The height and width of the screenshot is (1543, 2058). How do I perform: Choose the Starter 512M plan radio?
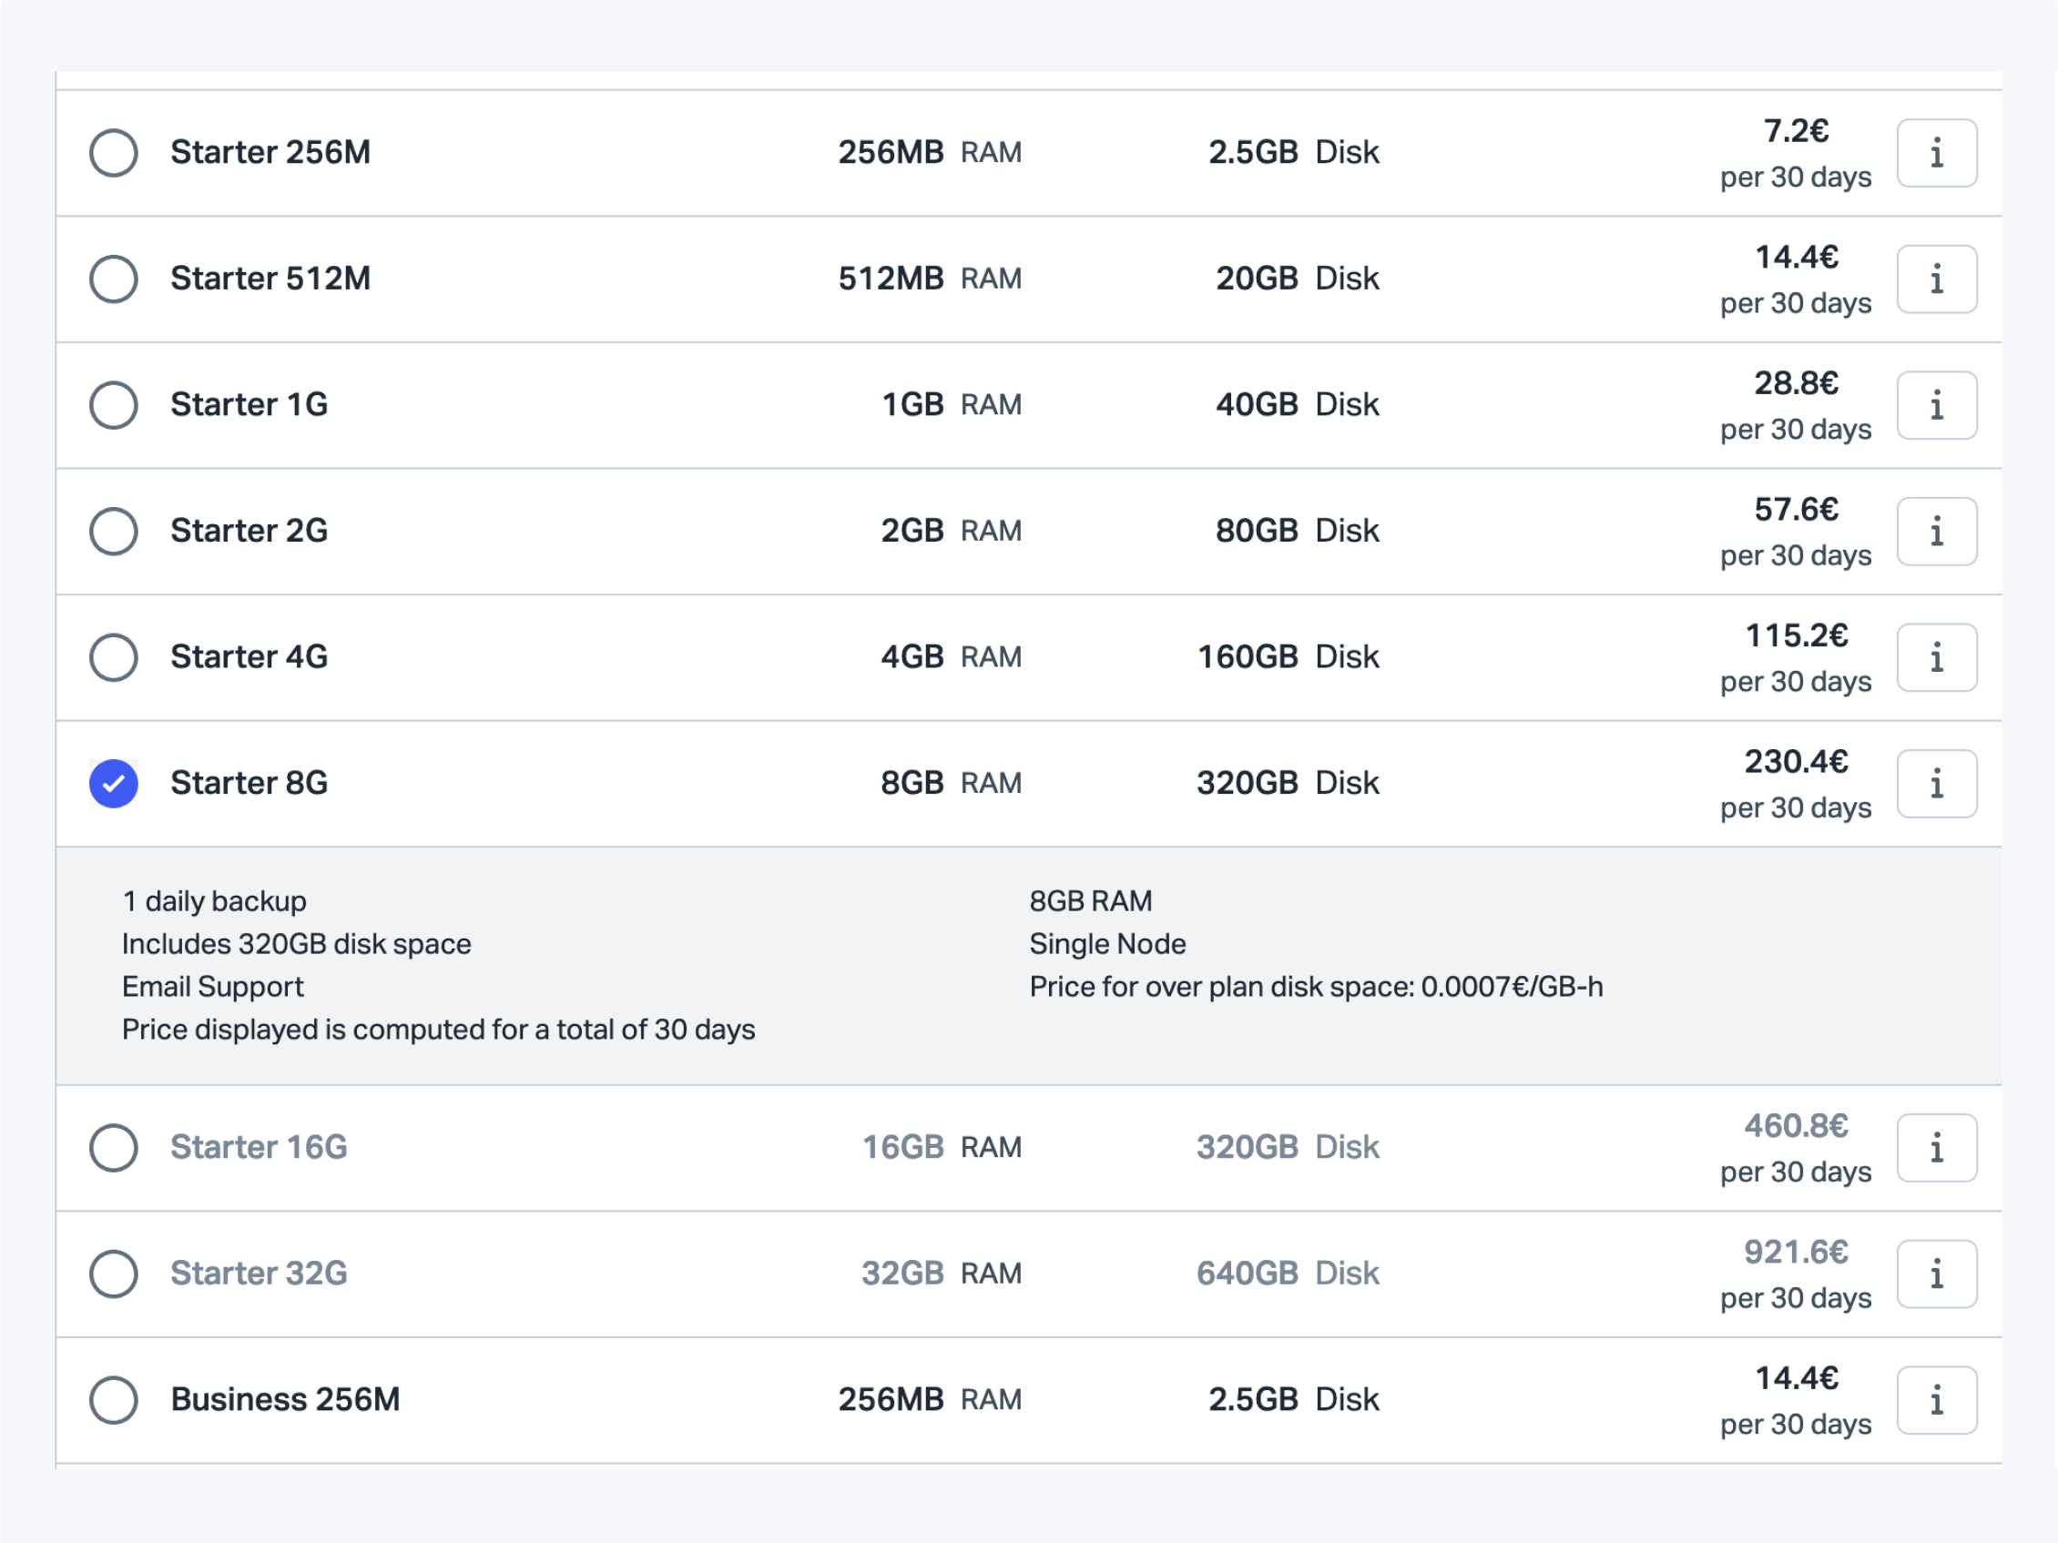pyautogui.click(x=114, y=279)
